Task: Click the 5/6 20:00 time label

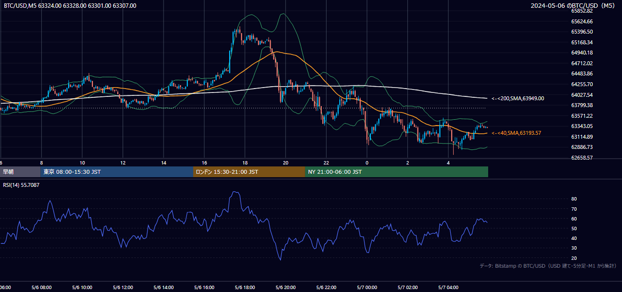Action: 286,288
